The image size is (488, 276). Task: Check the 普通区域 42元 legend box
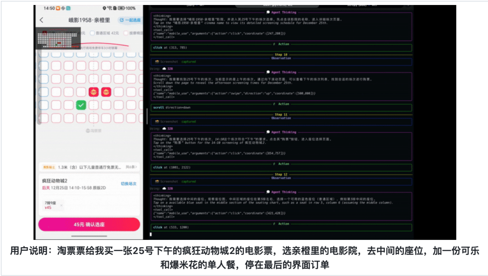(93, 33)
